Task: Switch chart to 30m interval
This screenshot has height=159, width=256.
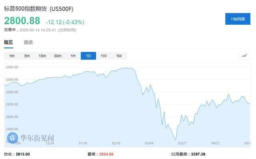Action: point(58,56)
